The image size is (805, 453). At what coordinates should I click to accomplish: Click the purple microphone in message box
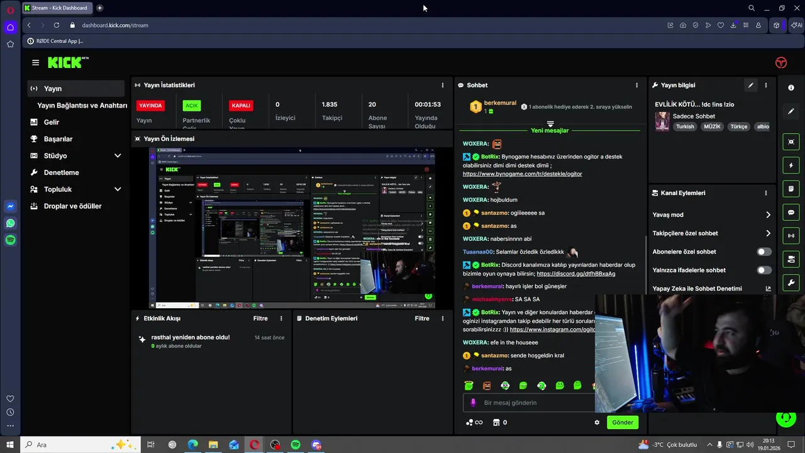(473, 403)
